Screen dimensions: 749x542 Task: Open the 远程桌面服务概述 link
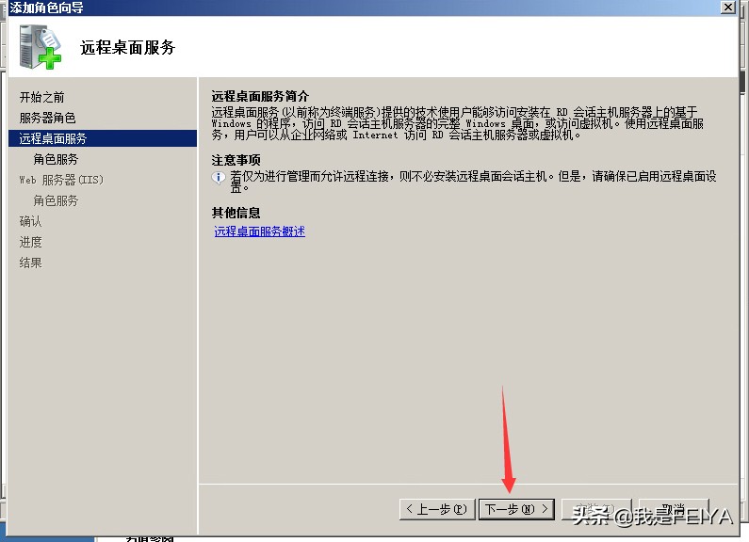point(259,231)
